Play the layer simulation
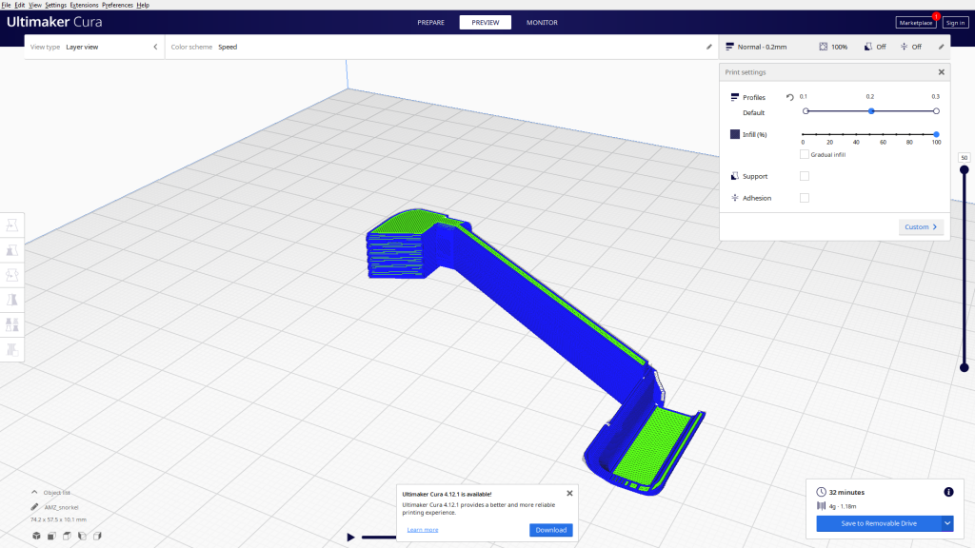Image resolution: width=975 pixels, height=548 pixels. 350,537
